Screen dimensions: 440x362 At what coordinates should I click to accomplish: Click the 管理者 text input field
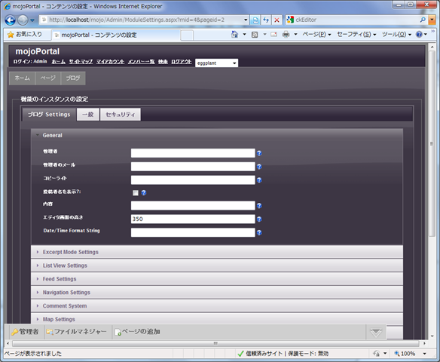[x=193, y=153]
